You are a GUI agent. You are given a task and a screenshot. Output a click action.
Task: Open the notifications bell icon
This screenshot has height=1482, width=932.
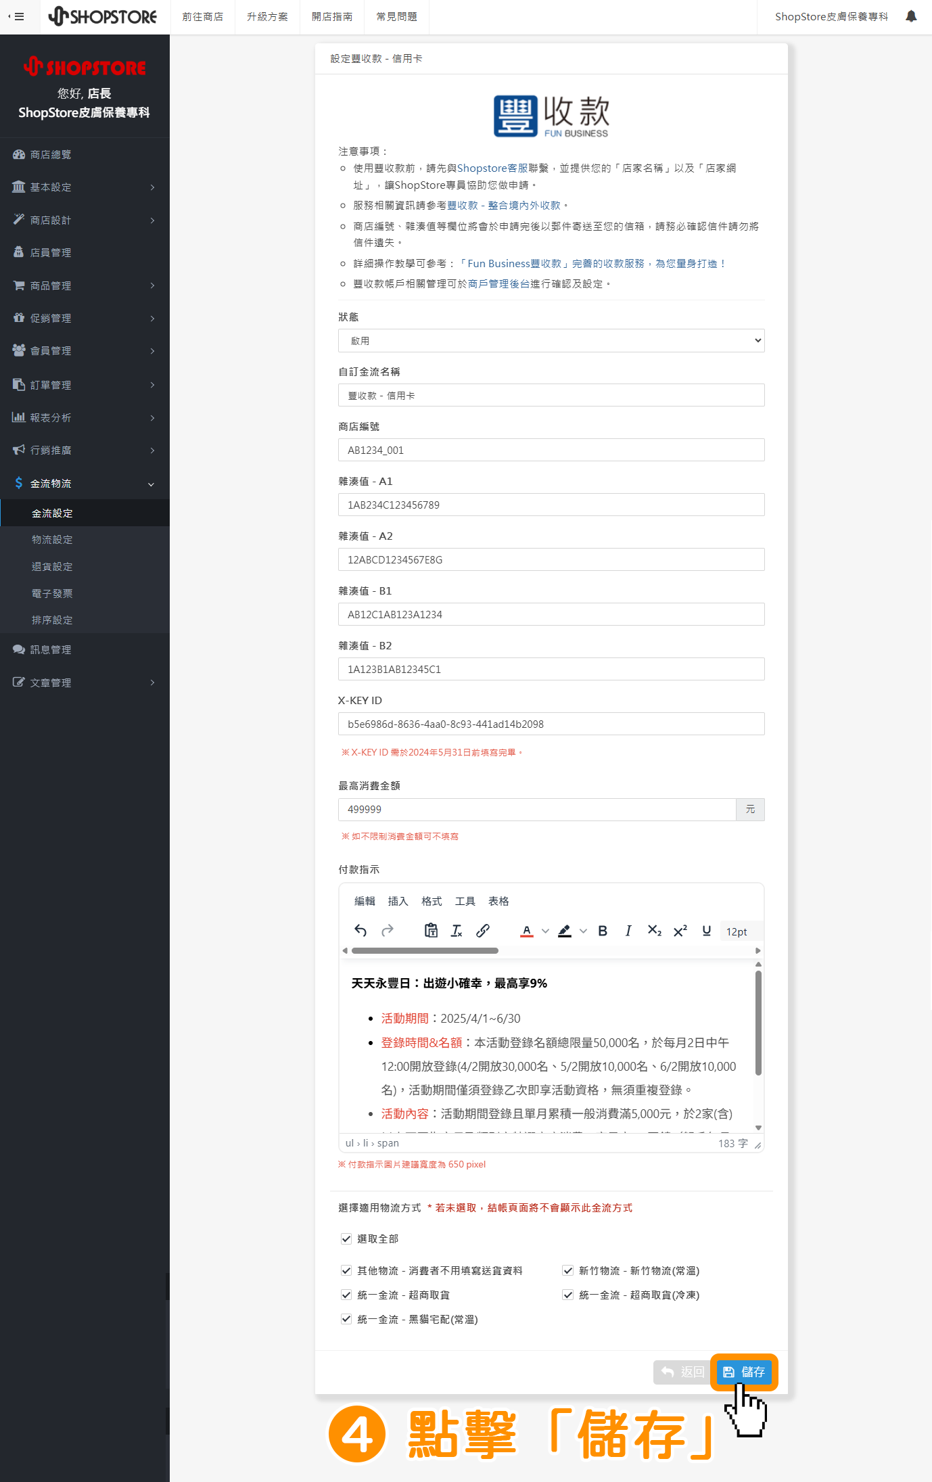tap(911, 16)
